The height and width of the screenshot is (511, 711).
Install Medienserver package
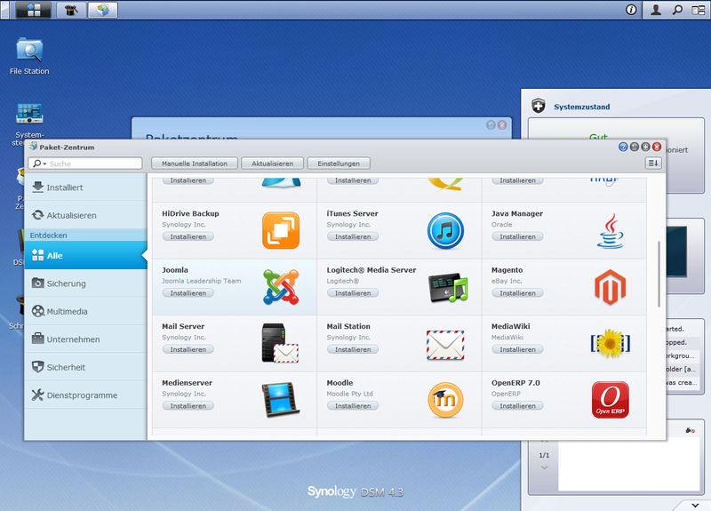[x=188, y=406]
